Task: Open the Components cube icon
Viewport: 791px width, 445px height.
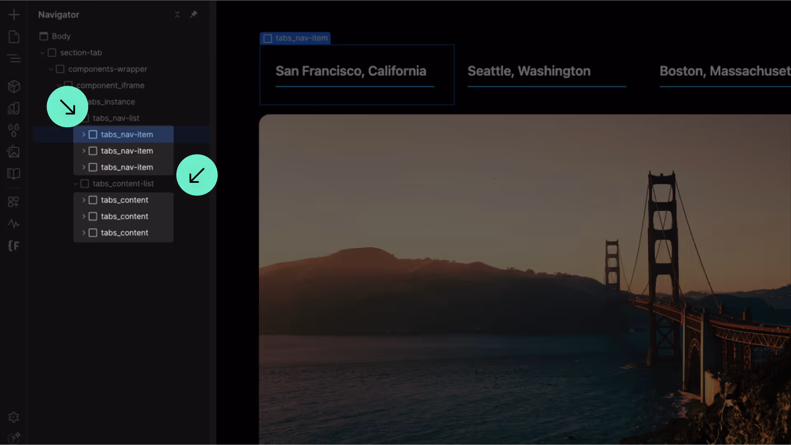Action: (x=14, y=86)
